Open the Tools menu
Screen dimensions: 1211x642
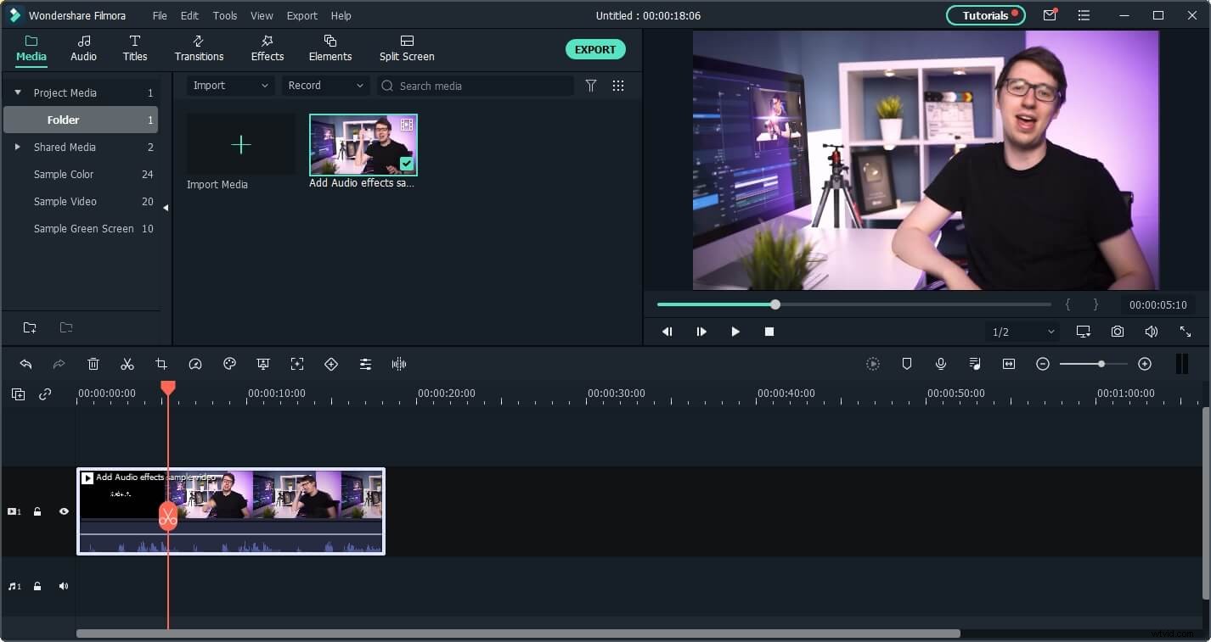224,15
